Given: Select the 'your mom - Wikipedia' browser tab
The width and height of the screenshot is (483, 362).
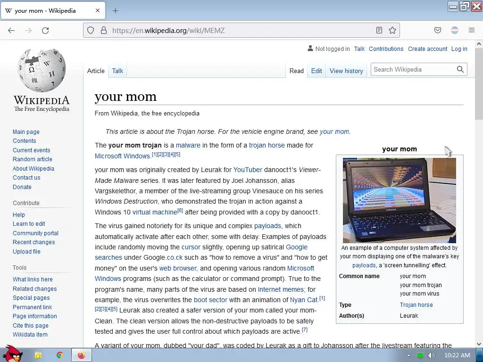Looking at the screenshot, I should [x=53, y=10].
